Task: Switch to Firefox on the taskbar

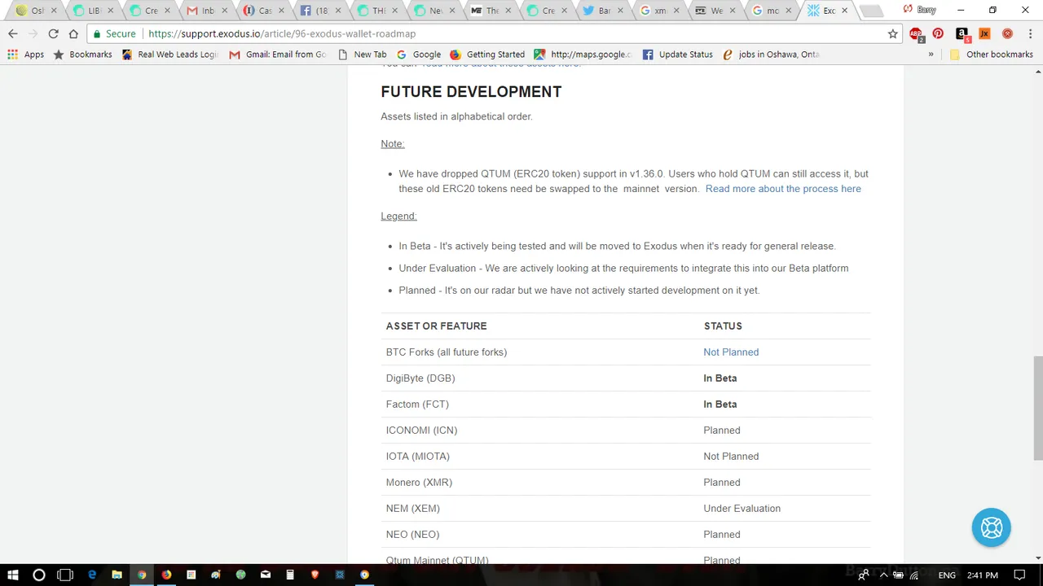Action: point(166,575)
